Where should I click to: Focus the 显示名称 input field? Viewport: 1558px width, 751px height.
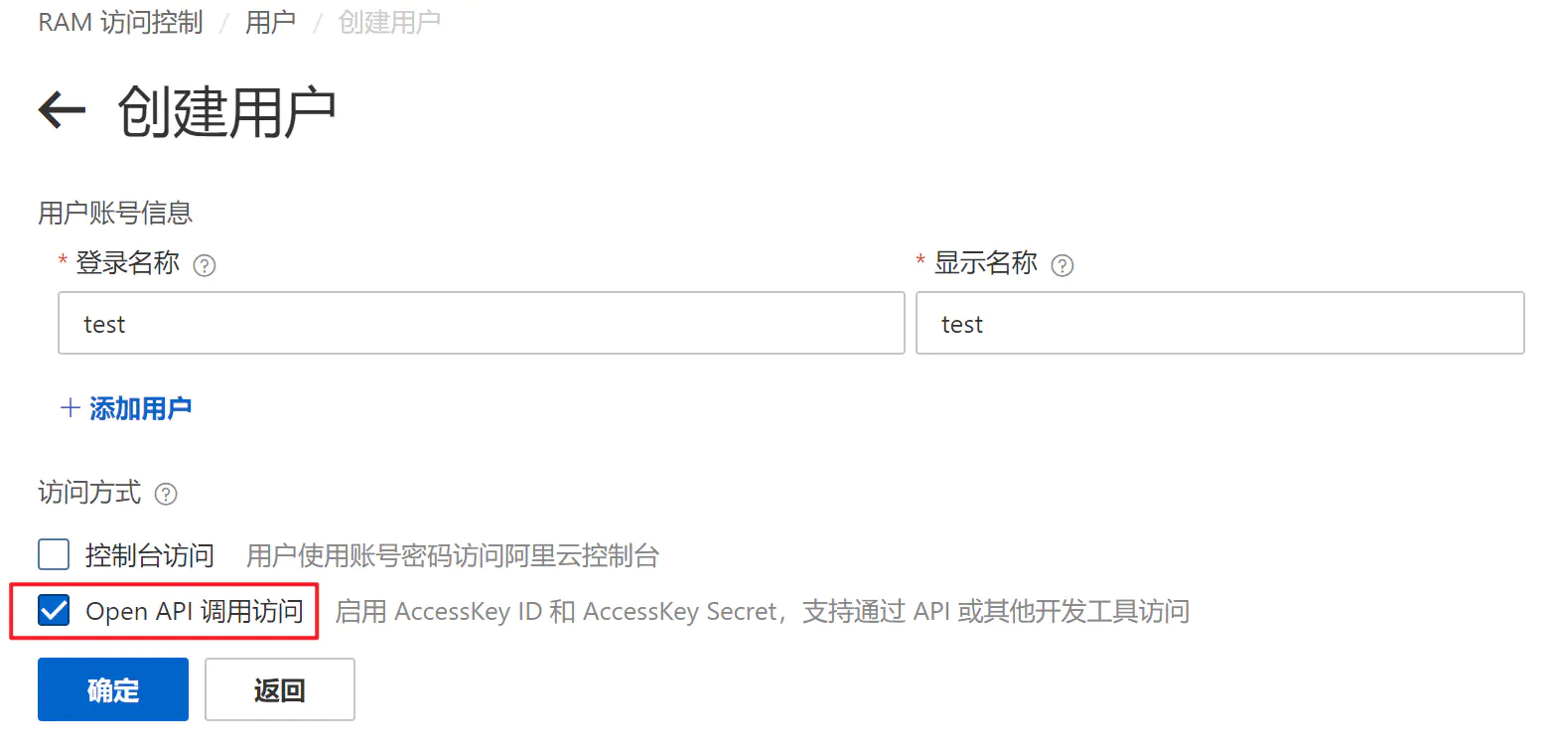click(x=1220, y=323)
